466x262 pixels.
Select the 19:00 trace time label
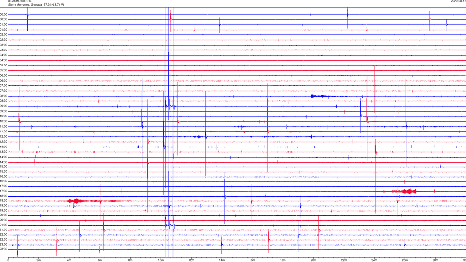click(x=4, y=206)
